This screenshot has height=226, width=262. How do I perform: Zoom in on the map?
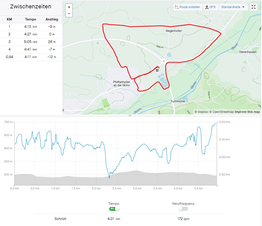[x=69, y=7]
